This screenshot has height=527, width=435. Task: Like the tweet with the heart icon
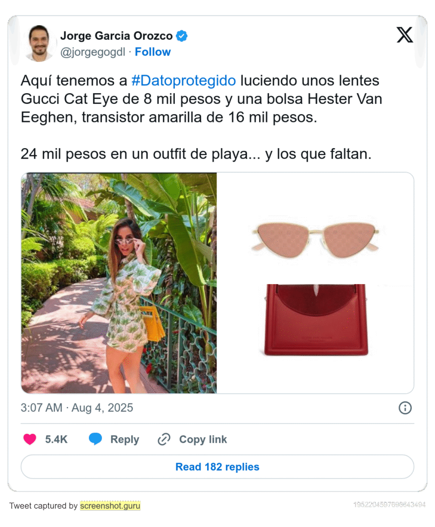(x=30, y=440)
